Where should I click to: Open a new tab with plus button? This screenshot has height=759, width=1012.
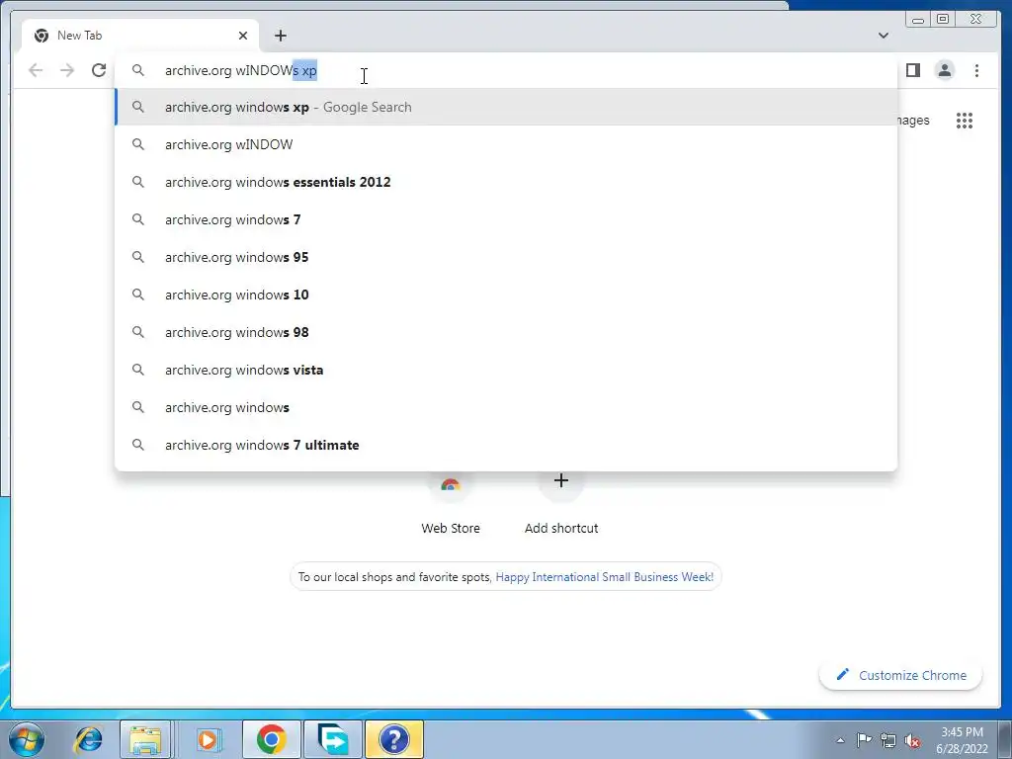pyautogui.click(x=280, y=36)
